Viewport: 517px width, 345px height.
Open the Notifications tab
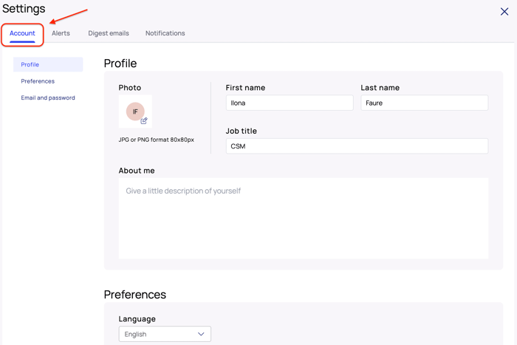(x=165, y=33)
